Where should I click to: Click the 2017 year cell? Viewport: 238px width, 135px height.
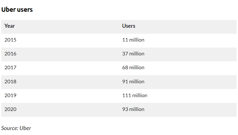[10, 67]
